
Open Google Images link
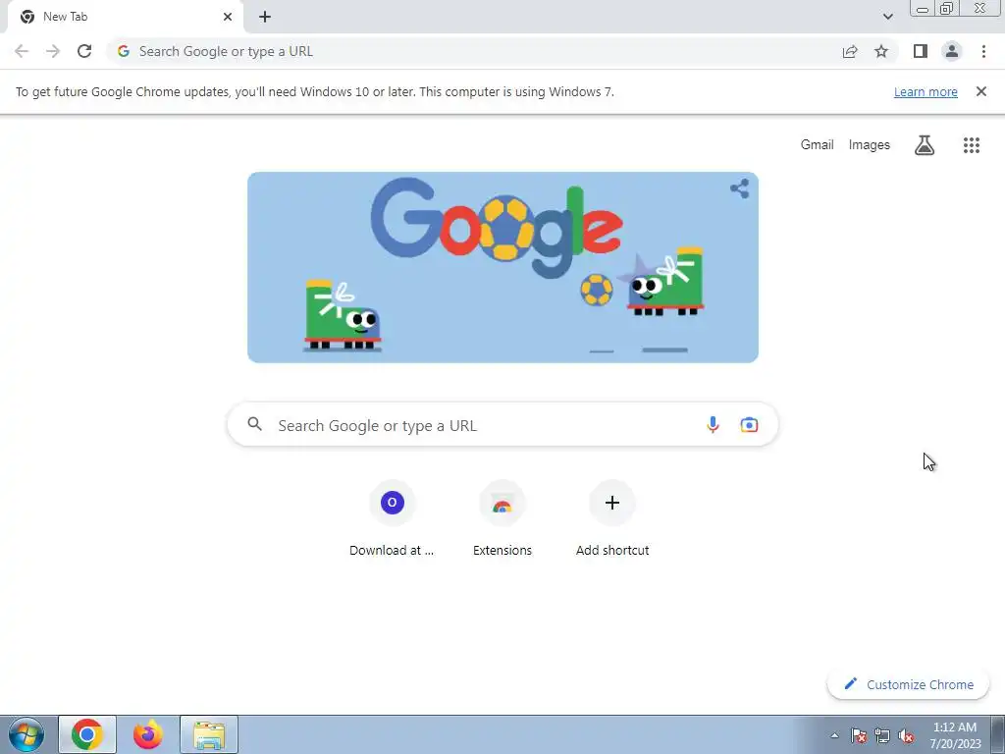pyautogui.click(x=870, y=145)
